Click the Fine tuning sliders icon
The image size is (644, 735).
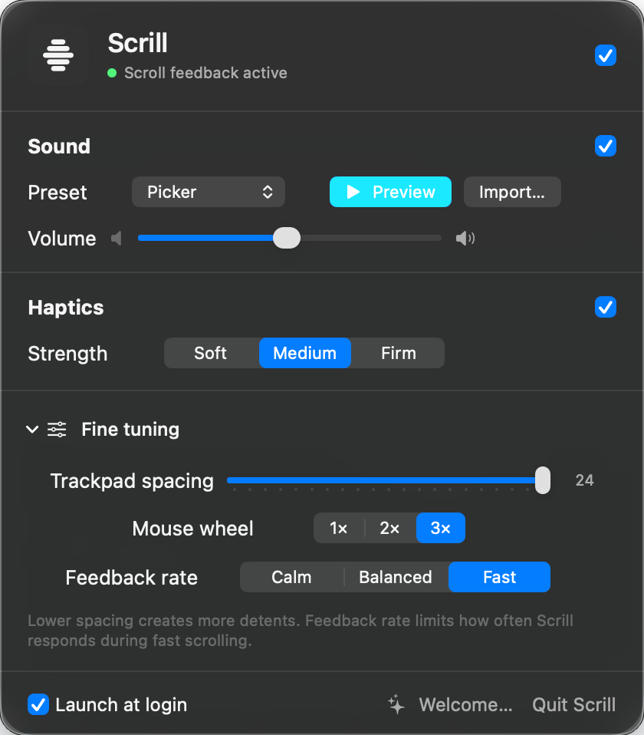pyautogui.click(x=57, y=430)
